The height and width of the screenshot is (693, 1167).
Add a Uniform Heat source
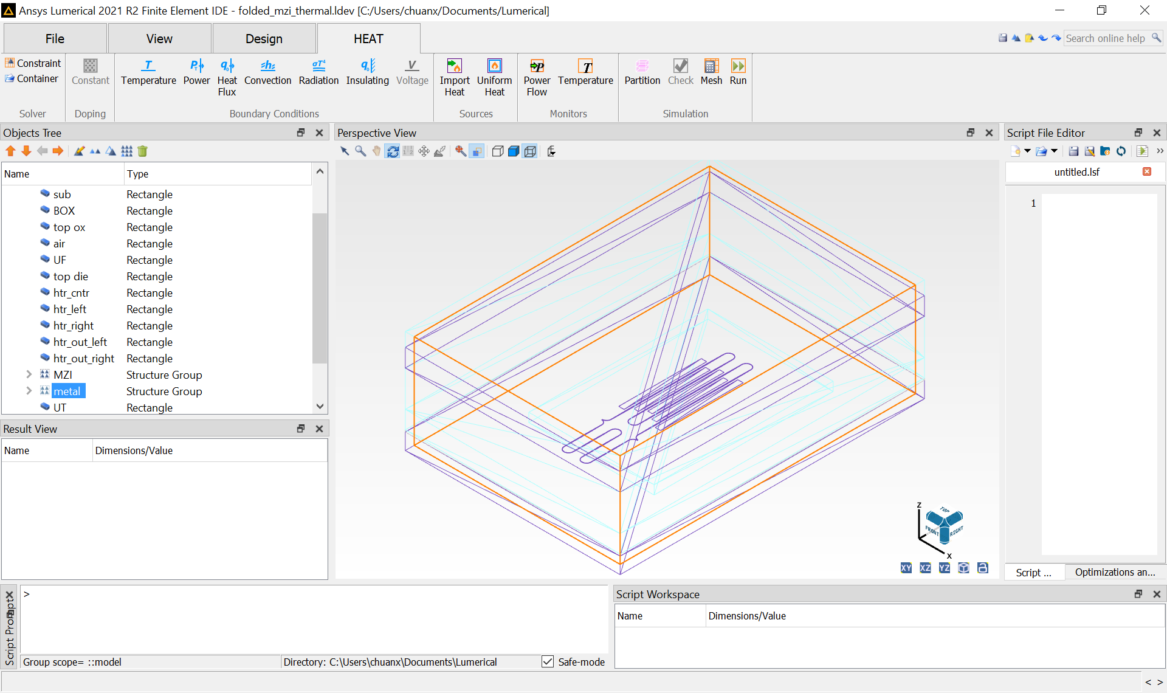(494, 78)
